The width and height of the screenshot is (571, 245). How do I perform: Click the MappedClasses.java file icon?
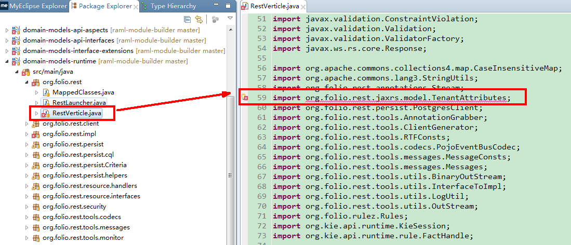tap(46, 92)
